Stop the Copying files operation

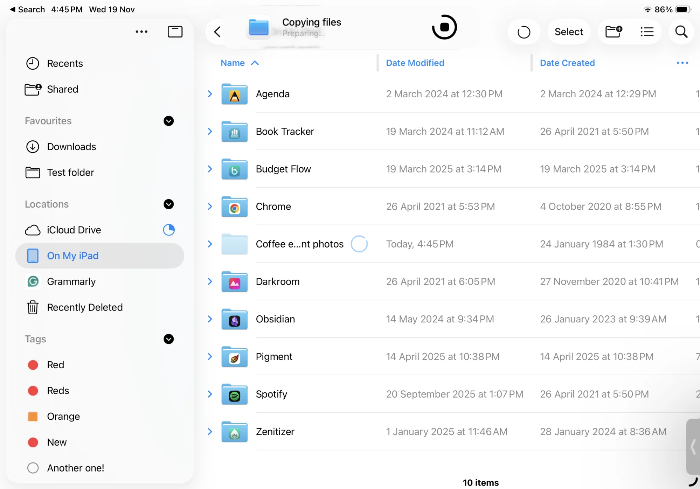coord(444,27)
